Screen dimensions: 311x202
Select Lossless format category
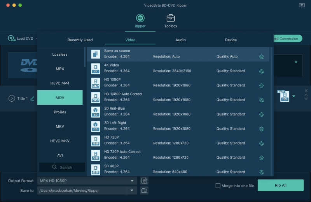(60, 54)
